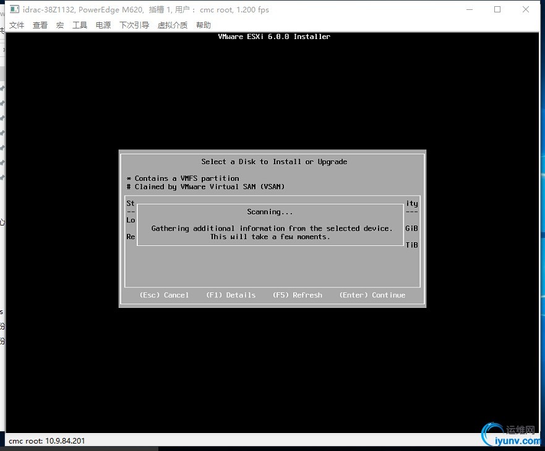Image resolution: width=545 pixels, height=451 pixels.
Task: Click 'VMware ESXi 6.0.0 Installer' title text
Action: pyautogui.click(x=274, y=37)
